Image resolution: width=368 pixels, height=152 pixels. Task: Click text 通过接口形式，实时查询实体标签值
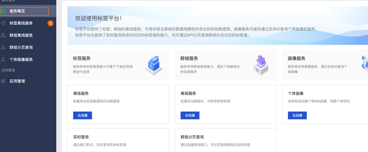coord(100,145)
